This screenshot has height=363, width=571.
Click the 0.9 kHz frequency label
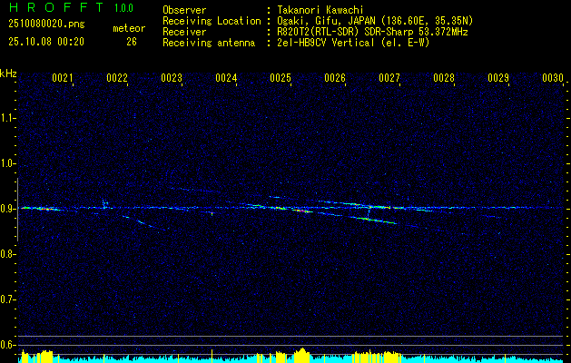click(x=7, y=209)
